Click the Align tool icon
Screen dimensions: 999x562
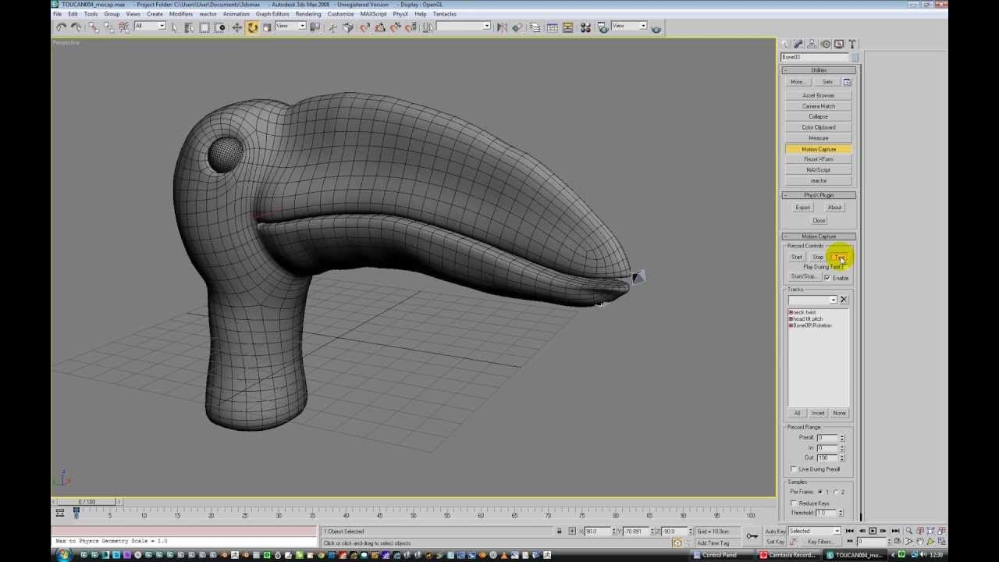pos(517,27)
